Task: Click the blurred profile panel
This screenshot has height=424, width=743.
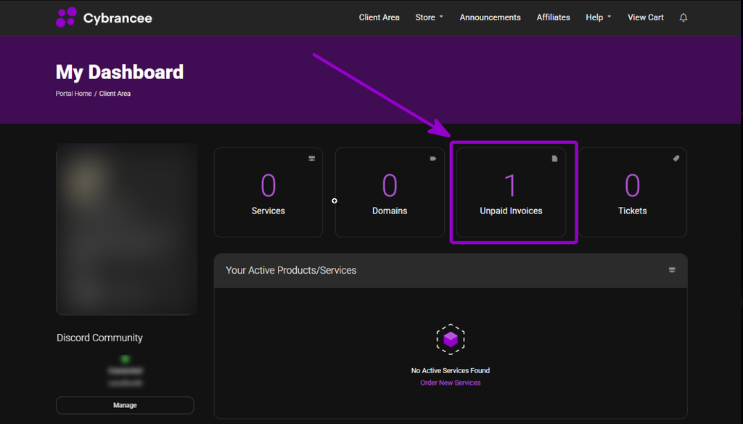Action: 126,229
